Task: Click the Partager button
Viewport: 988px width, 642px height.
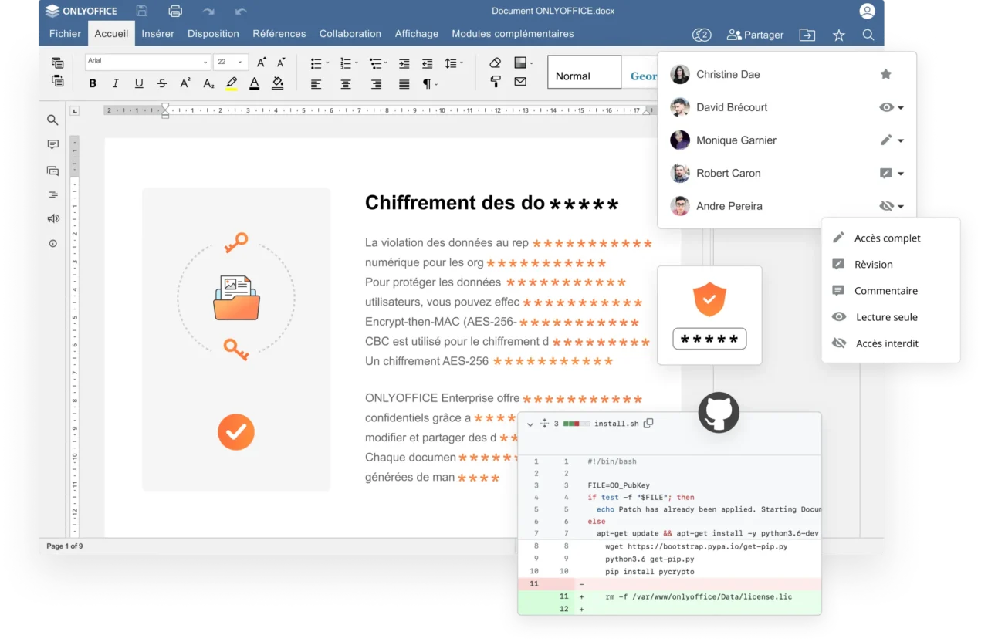Action: 755,35
